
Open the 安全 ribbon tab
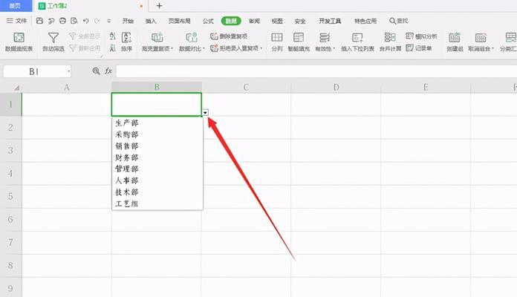[x=300, y=21]
